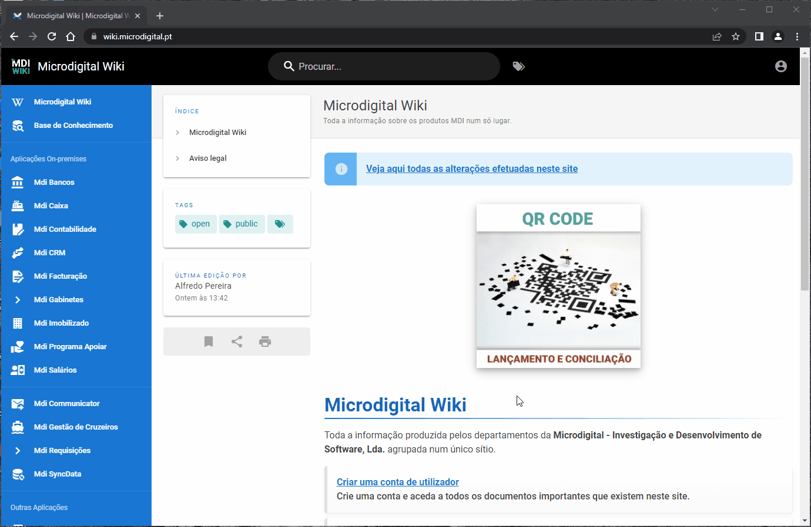Image resolution: width=811 pixels, height=527 pixels.
Task: Click the search magnifier icon
Action: [x=289, y=66]
